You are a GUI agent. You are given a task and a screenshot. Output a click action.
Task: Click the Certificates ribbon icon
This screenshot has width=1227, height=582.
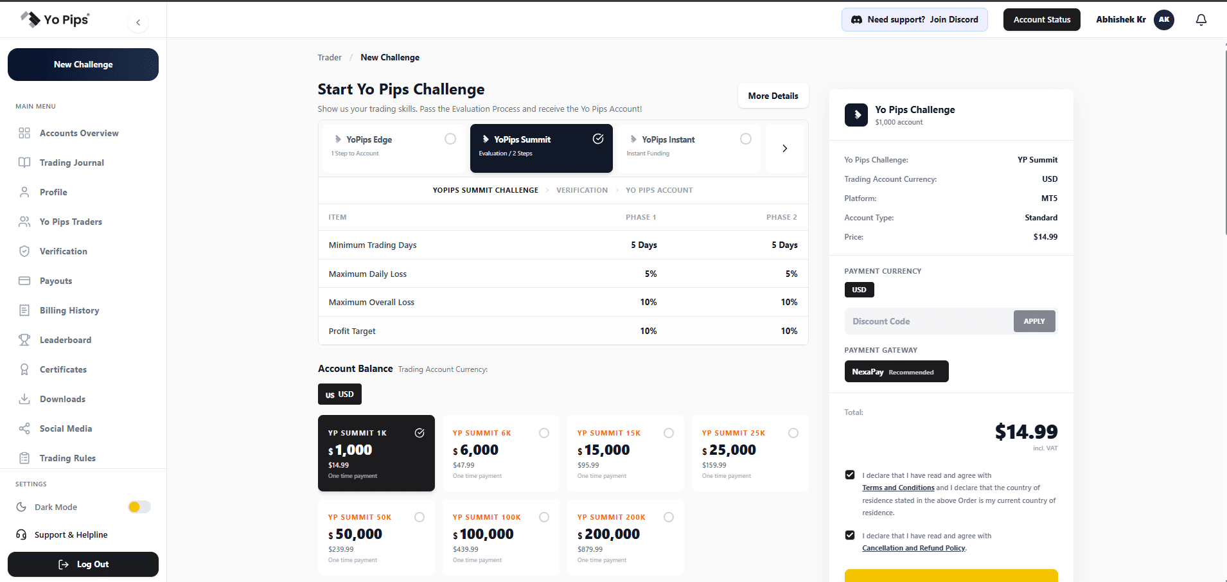[24, 369]
